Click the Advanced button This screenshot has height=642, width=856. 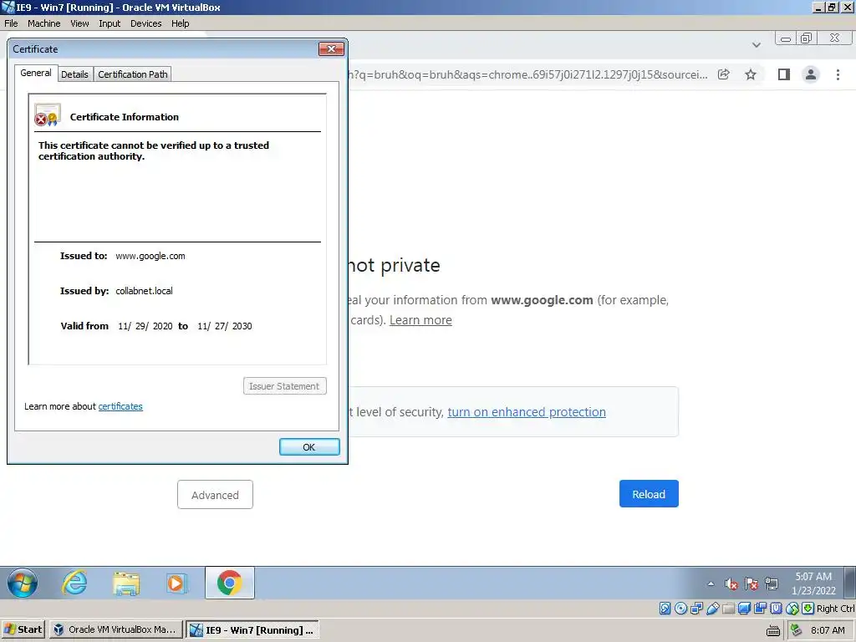click(x=215, y=495)
